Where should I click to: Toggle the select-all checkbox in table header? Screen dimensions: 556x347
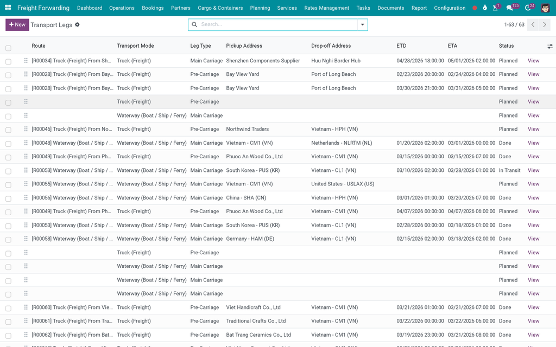9,48
